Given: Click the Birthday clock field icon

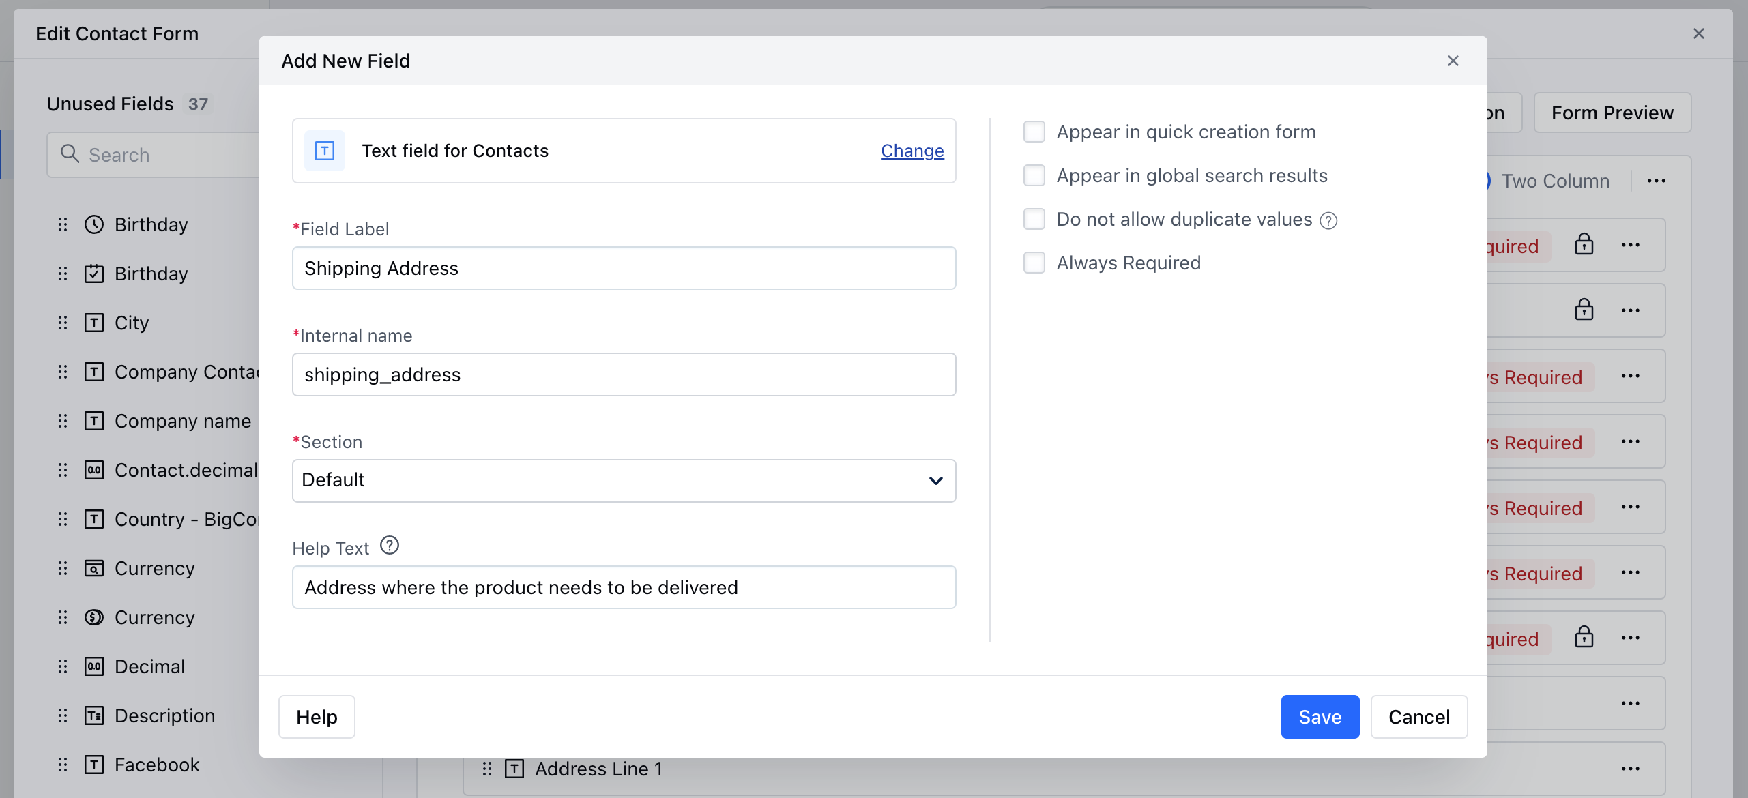Looking at the screenshot, I should pyautogui.click(x=93, y=224).
